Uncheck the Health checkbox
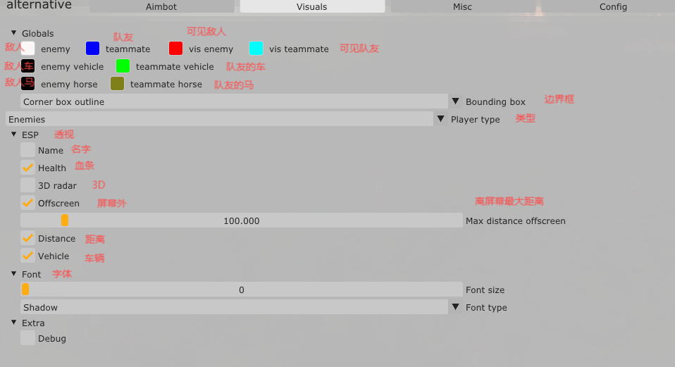 coord(27,168)
